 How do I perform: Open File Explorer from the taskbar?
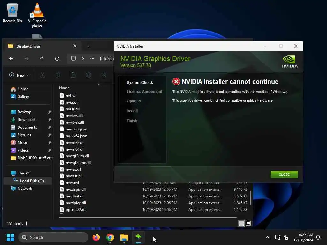pyautogui.click(x=124, y=237)
